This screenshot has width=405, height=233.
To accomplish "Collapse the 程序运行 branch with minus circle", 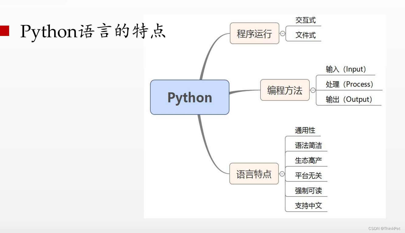I will [x=282, y=34].
